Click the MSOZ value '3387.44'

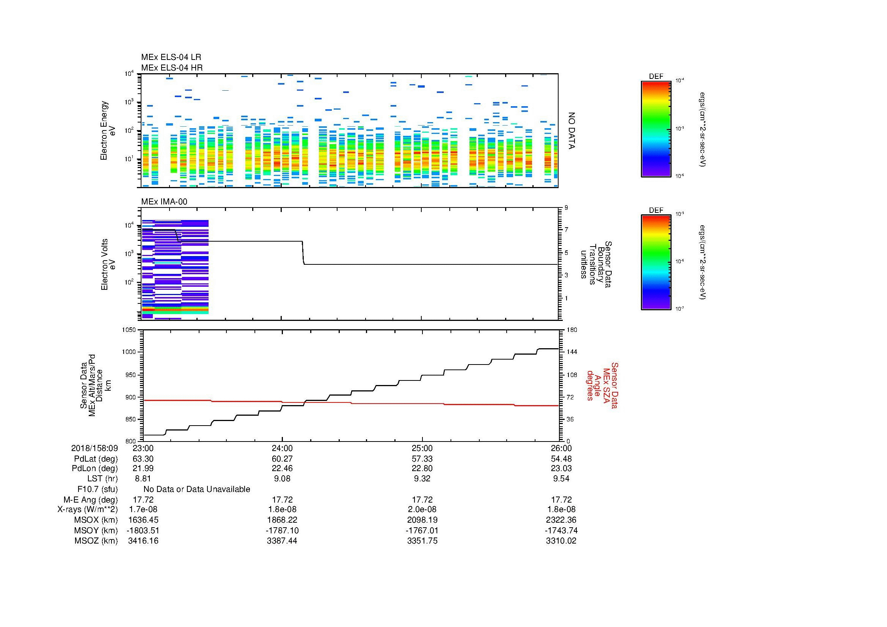coord(283,541)
